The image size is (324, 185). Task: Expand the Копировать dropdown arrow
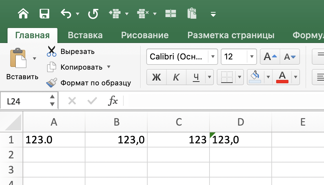pos(109,67)
